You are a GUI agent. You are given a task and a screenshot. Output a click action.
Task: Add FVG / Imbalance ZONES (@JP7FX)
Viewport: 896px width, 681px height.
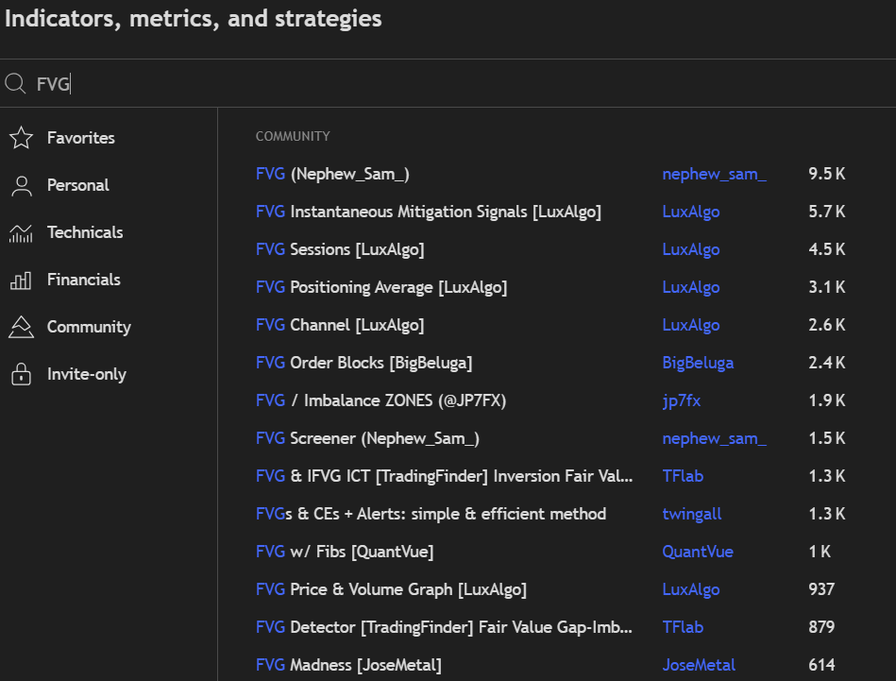[x=381, y=400]
